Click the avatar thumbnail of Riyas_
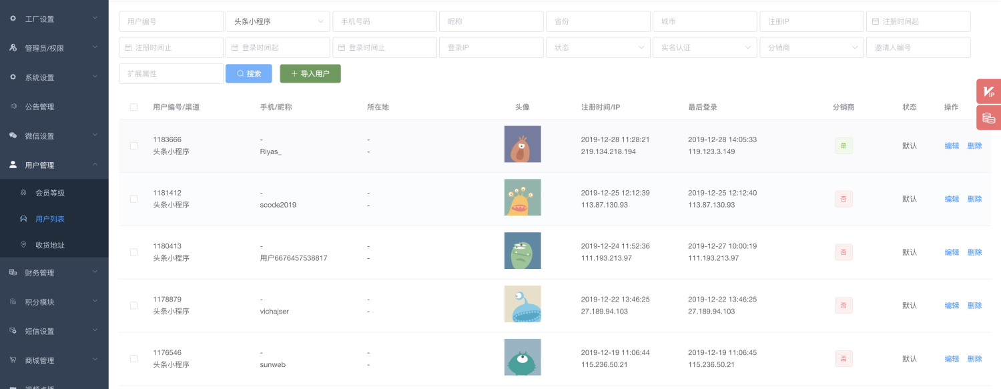Image resolution: width=1001 pixels, height=389 pixels. 523,144
